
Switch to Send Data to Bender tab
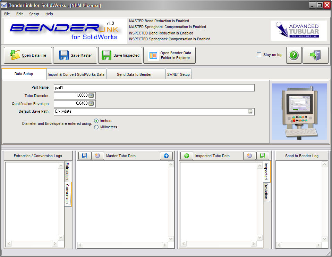tap(136, 74)
